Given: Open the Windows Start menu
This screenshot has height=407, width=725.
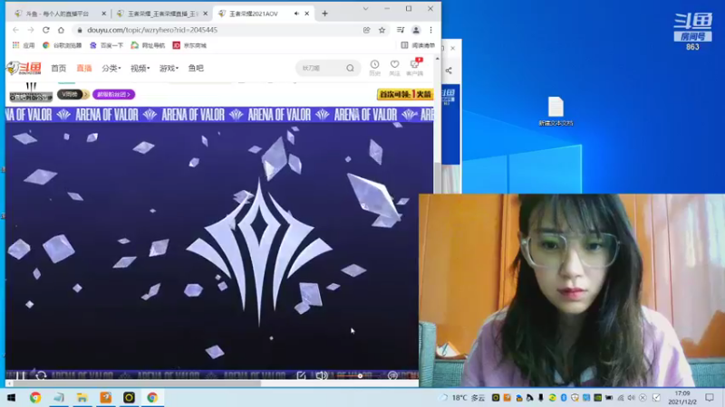Looking at the screenshot, I should [12, 397].
